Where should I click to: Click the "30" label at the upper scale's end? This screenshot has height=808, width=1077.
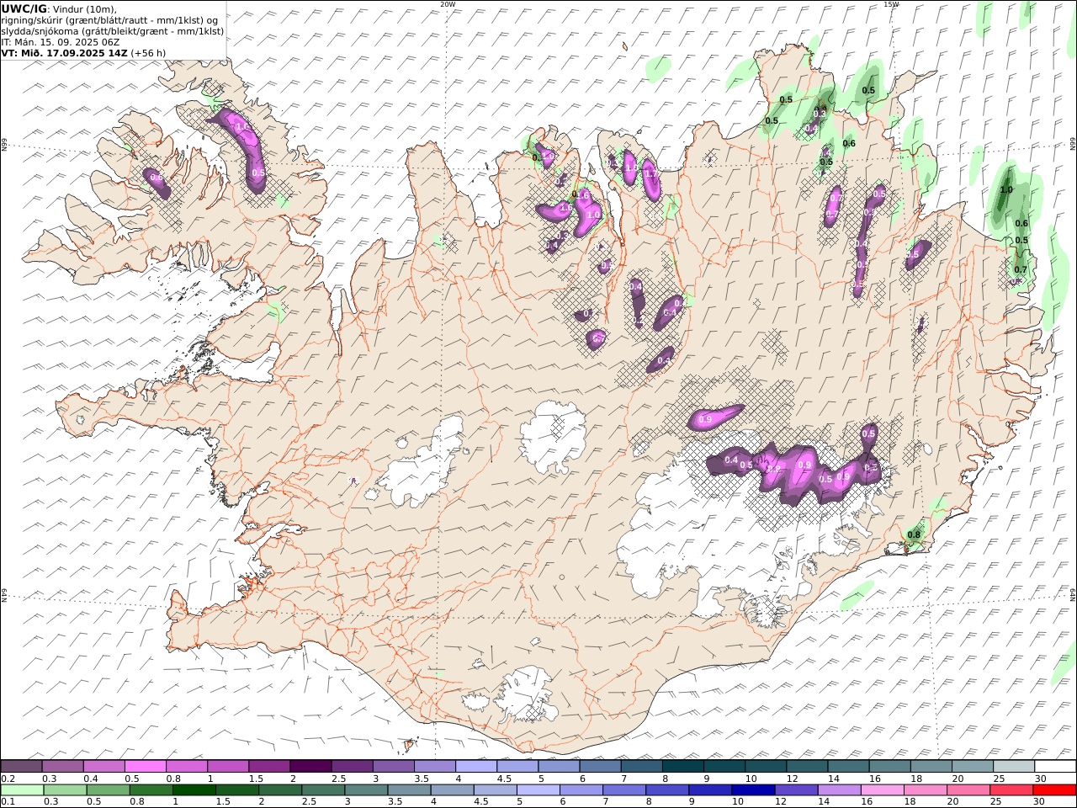[1040, 779]
